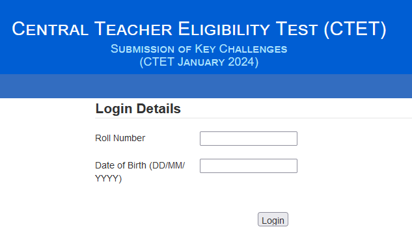412x242 pixels.
Task: Submit the form with the Login button
Action: tap(273, 219)
